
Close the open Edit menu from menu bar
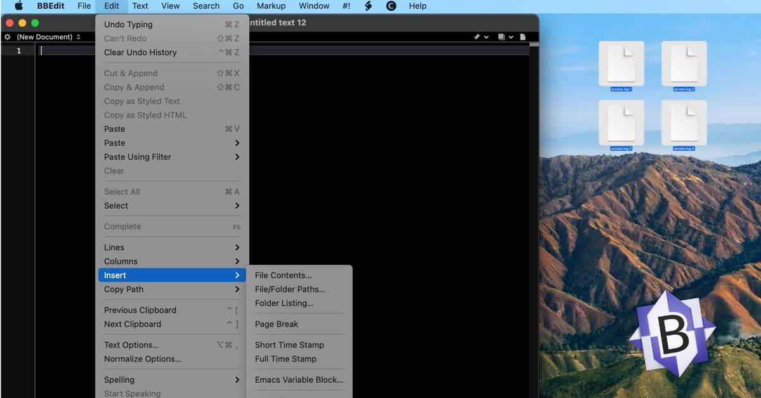pos(112,6)
